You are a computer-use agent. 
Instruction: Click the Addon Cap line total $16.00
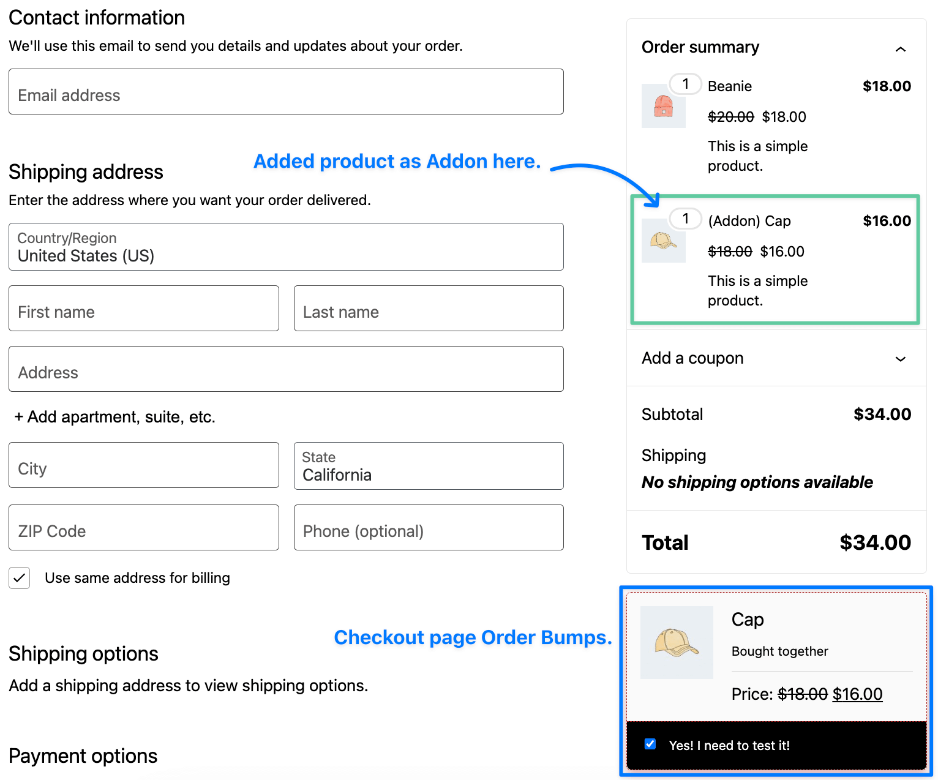887,221
